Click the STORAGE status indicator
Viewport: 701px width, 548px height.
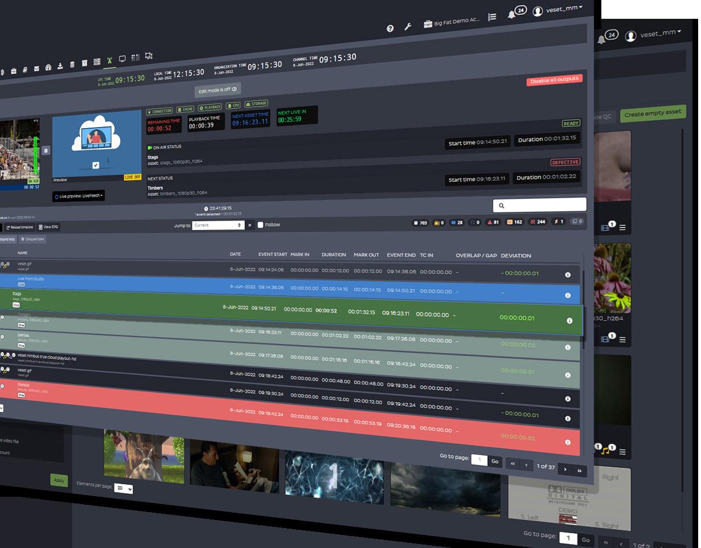pyautogui.click(x=256, y=104)
